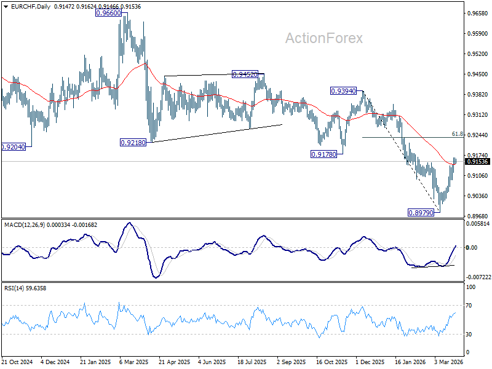Click the EURCHF,Daily chart title
Image resolution: width=492 pixels, height=369 pixels.
pos(30,7)
